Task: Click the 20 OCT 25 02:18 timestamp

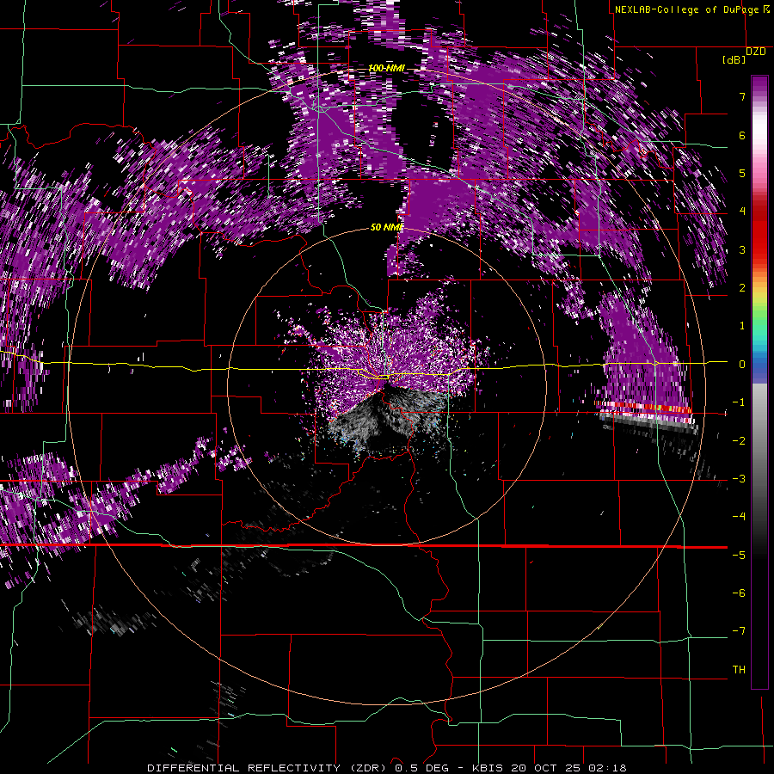Action: coord(568,768)
